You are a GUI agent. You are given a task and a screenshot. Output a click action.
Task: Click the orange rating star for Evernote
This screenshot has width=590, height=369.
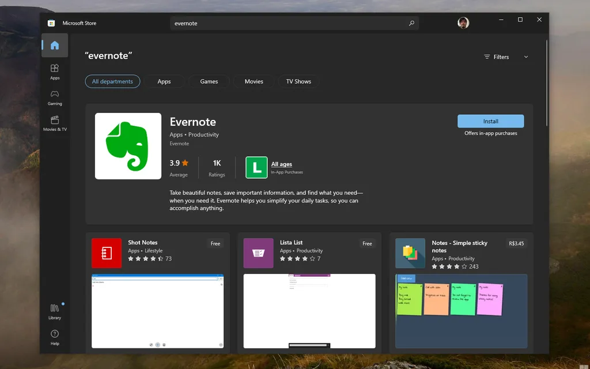(185, 163)
